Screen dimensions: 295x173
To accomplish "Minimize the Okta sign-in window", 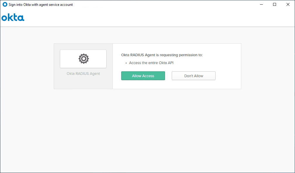I will pyautogui.click(x=261, y=4).
